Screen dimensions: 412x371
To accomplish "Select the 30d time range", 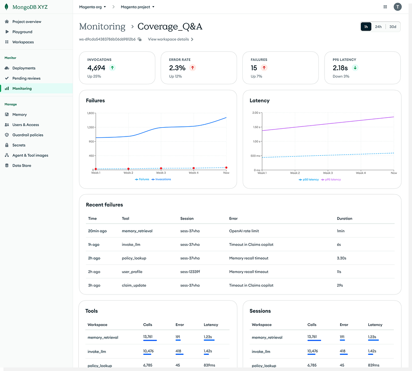I will pos(393,27).
